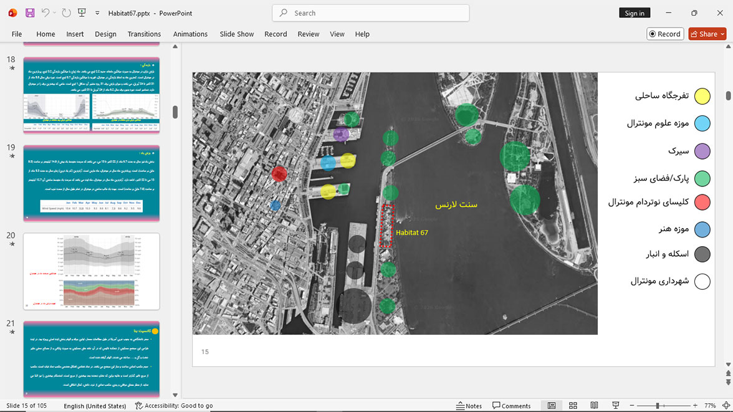Screen dimensions: 733x412
Task: Start presentation from beginning icon
Action: (82, 13)
